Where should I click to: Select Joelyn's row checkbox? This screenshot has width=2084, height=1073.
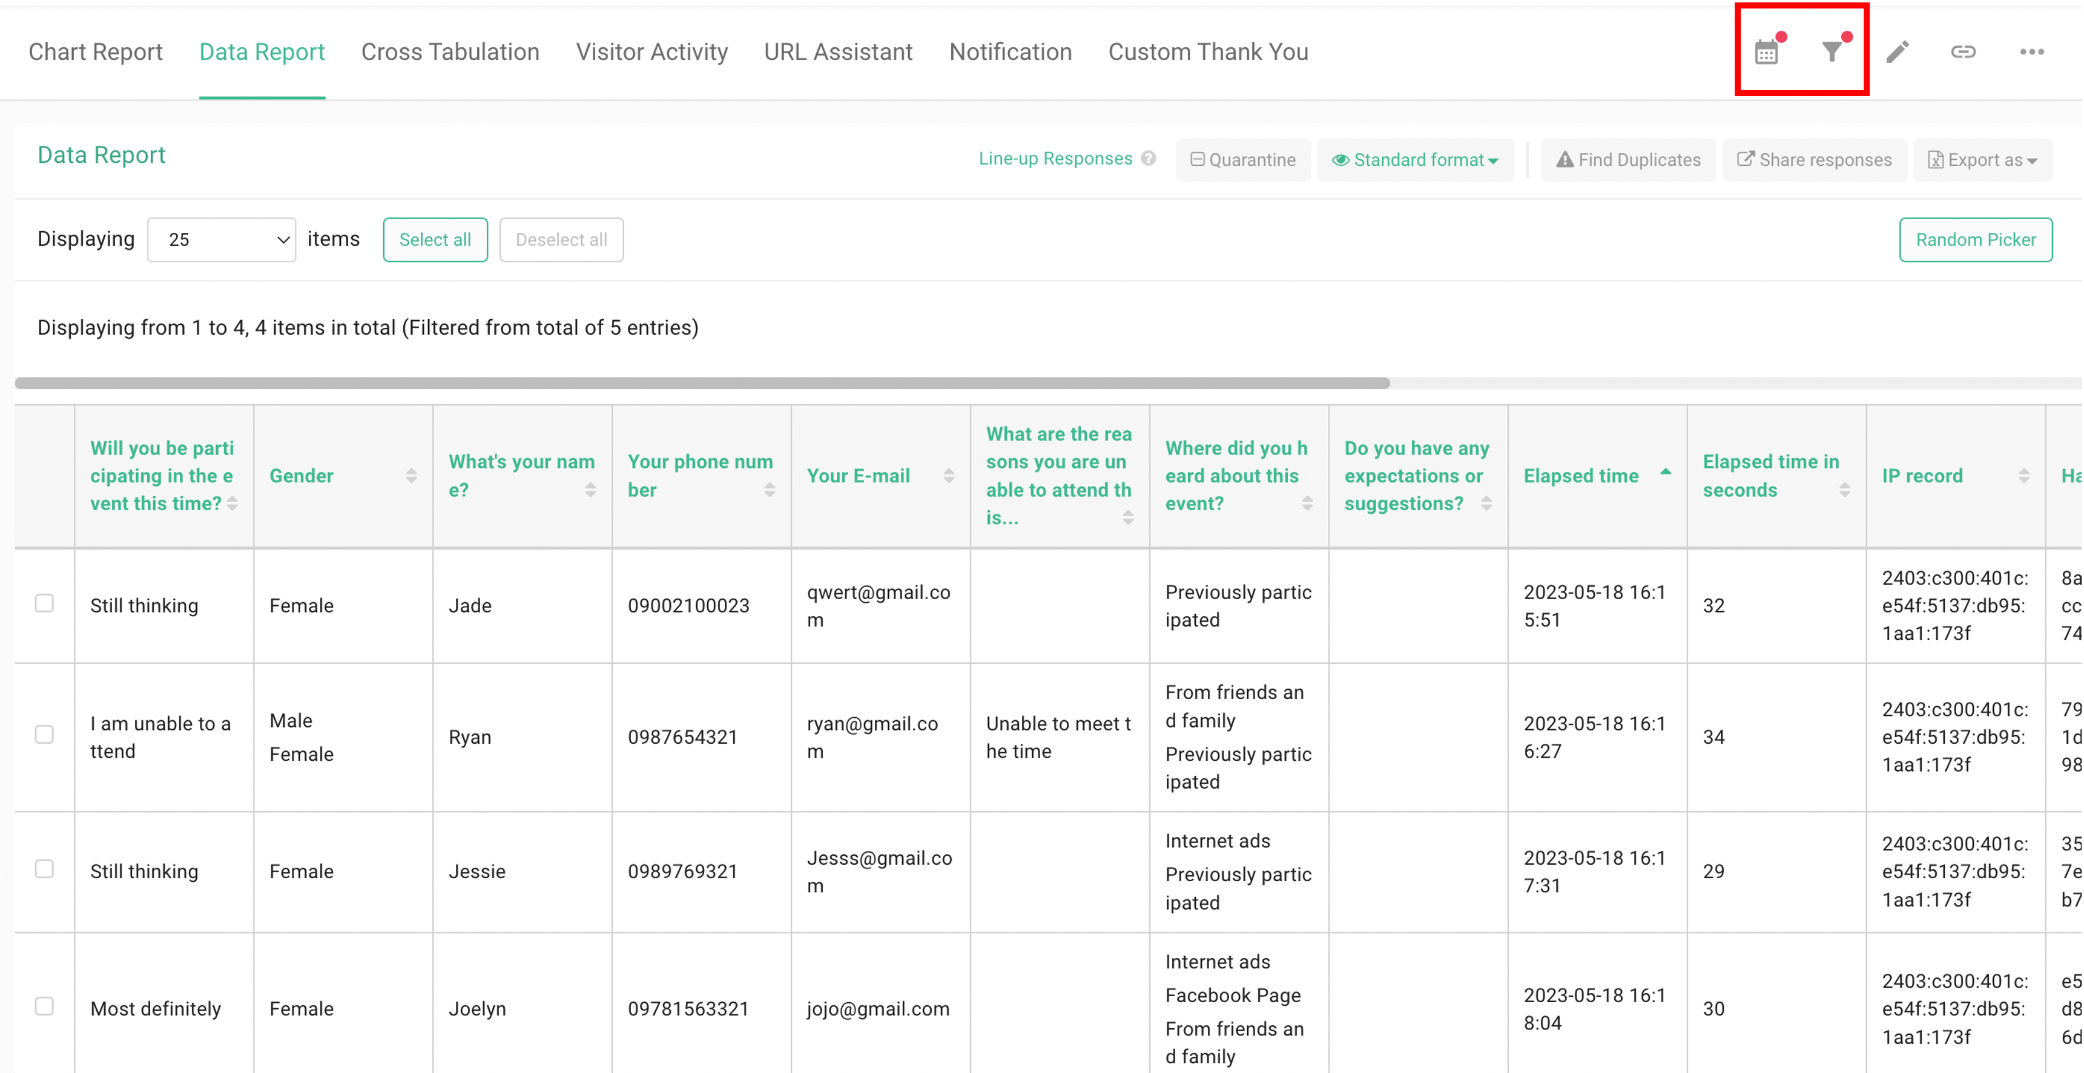click(x=44, y=1006)
